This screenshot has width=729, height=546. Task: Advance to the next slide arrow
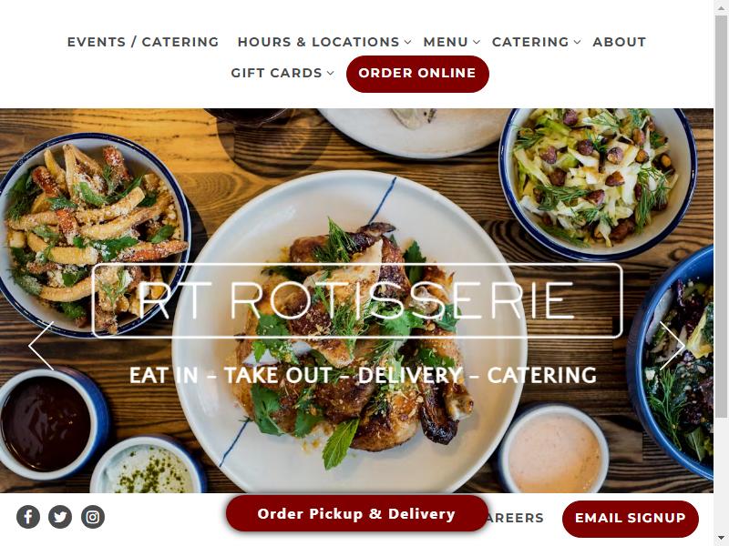[x=673, y=346]
